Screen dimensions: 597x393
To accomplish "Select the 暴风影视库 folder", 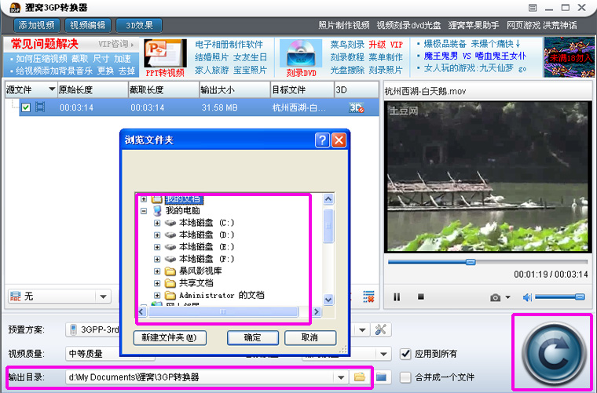I will coord(200,271).
